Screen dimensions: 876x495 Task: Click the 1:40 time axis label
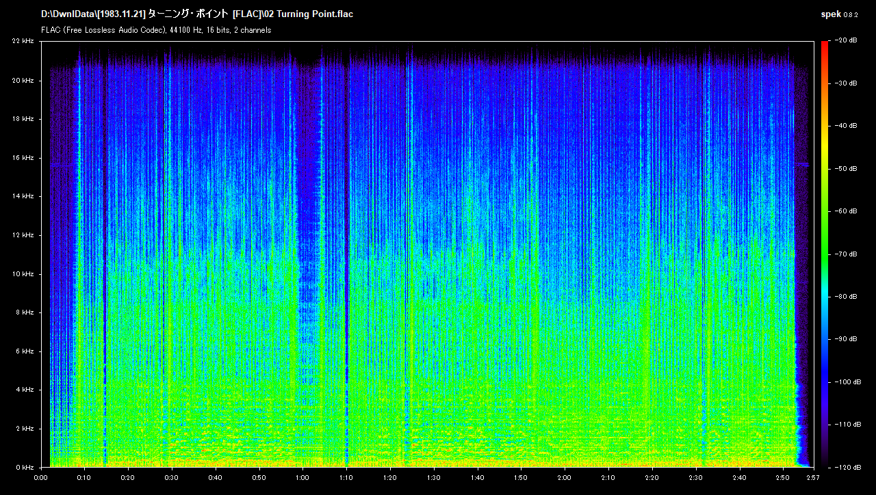click(x=477, y=477)
